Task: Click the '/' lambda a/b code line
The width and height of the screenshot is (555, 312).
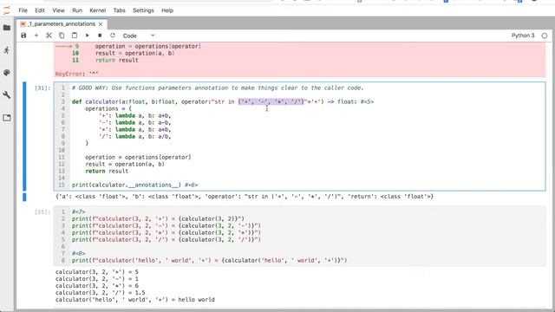Action: tap(135, 136)
